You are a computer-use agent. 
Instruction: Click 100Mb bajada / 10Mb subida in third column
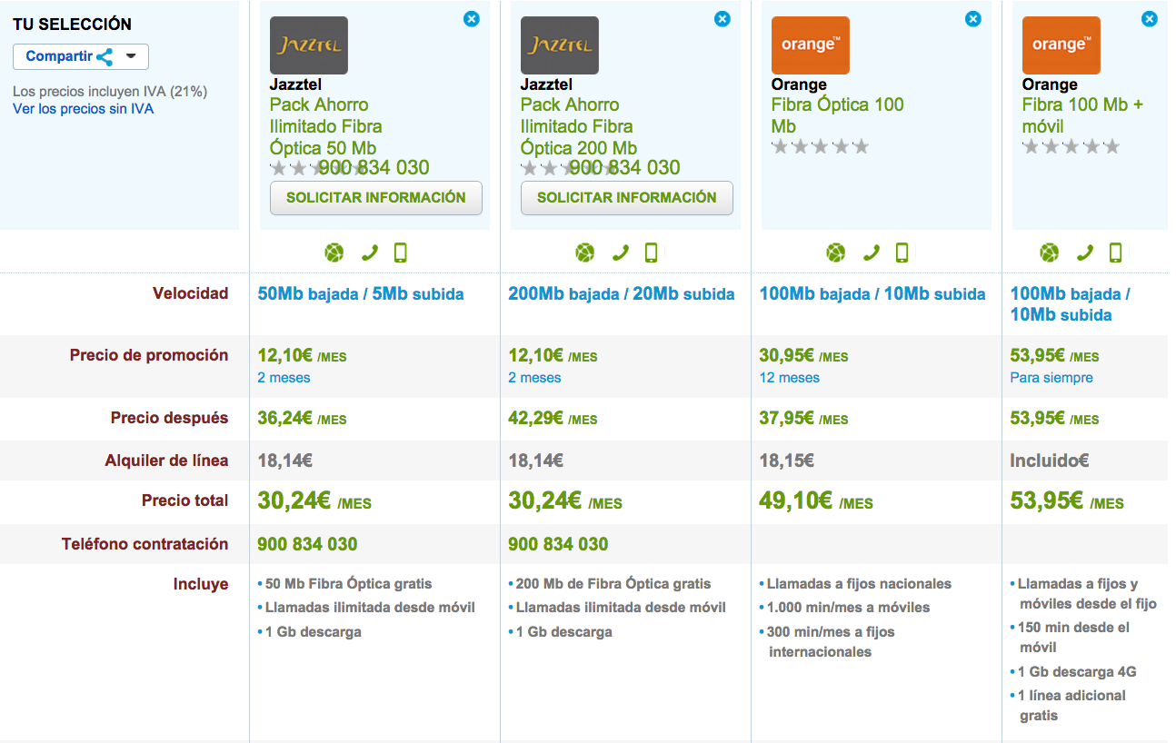(x=872, y=294)
